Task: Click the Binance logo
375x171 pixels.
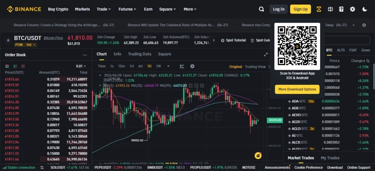Action: pos(24,9)
